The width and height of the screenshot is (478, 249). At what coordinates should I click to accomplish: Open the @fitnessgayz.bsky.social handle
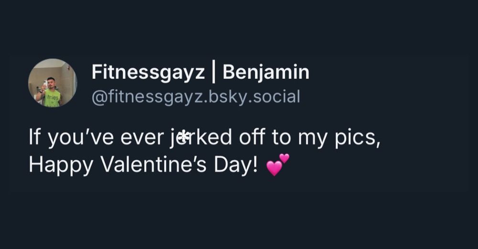[196, 97]
